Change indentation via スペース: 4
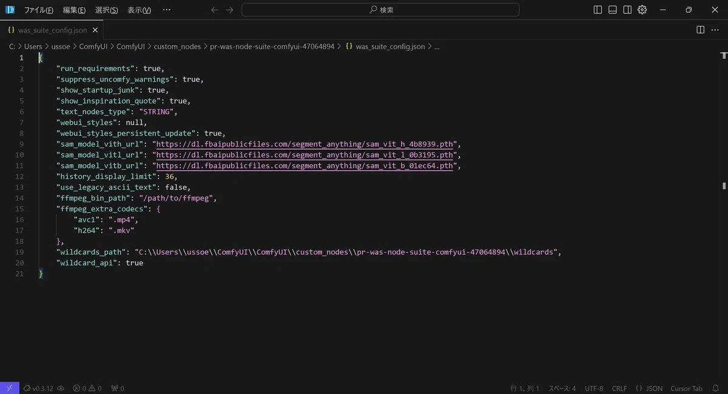The image size is (728, 394). [562, 388]
